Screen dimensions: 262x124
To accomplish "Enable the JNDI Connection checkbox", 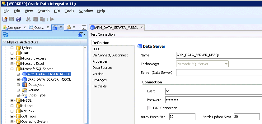I will pyautogui.click(x=149, y=108).
